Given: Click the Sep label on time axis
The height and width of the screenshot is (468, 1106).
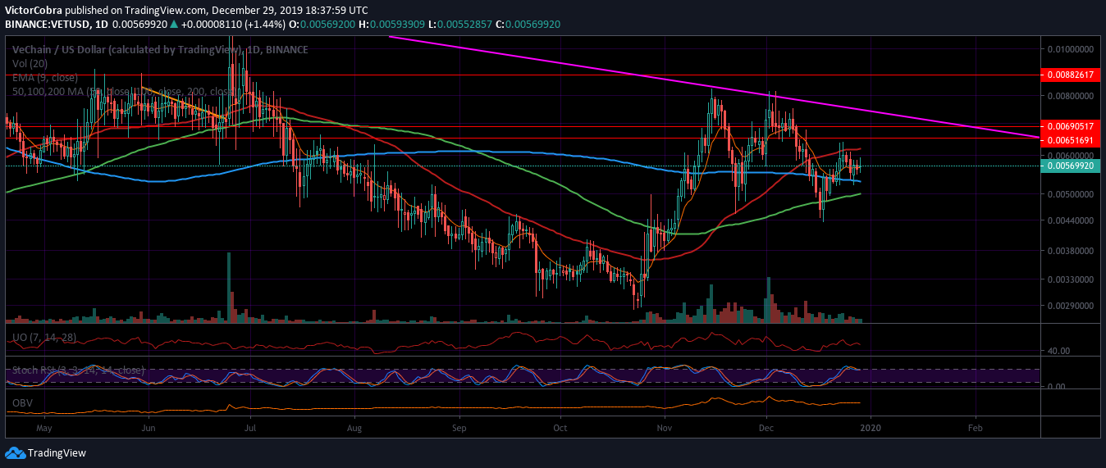Looking at the screenshot, I should coord(459,428).
